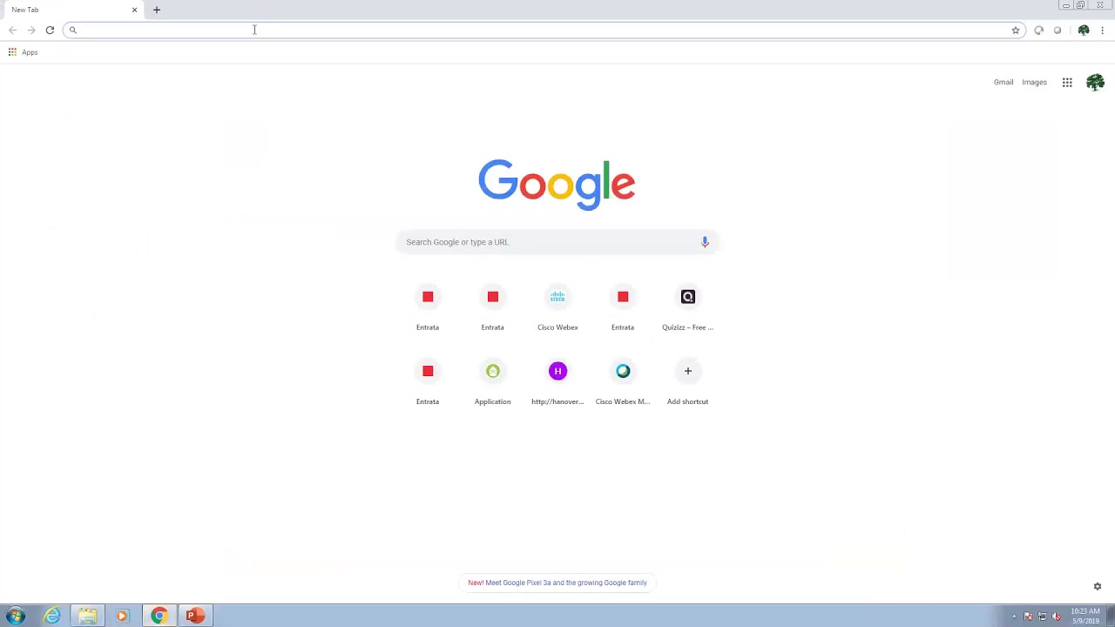Launch Internet Explorer from the taskbar
Screen dimensions: 1115x627
click(52, 616)
